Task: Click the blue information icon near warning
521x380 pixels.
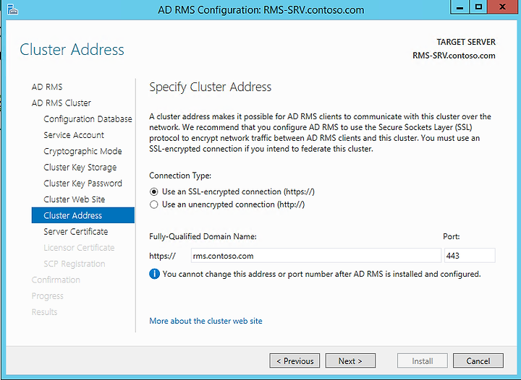Action: pyautogui.click(x=155, y=274)
